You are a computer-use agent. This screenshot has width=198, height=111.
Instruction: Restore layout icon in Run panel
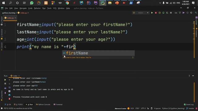pyautogui.click(x=5, y=88)
